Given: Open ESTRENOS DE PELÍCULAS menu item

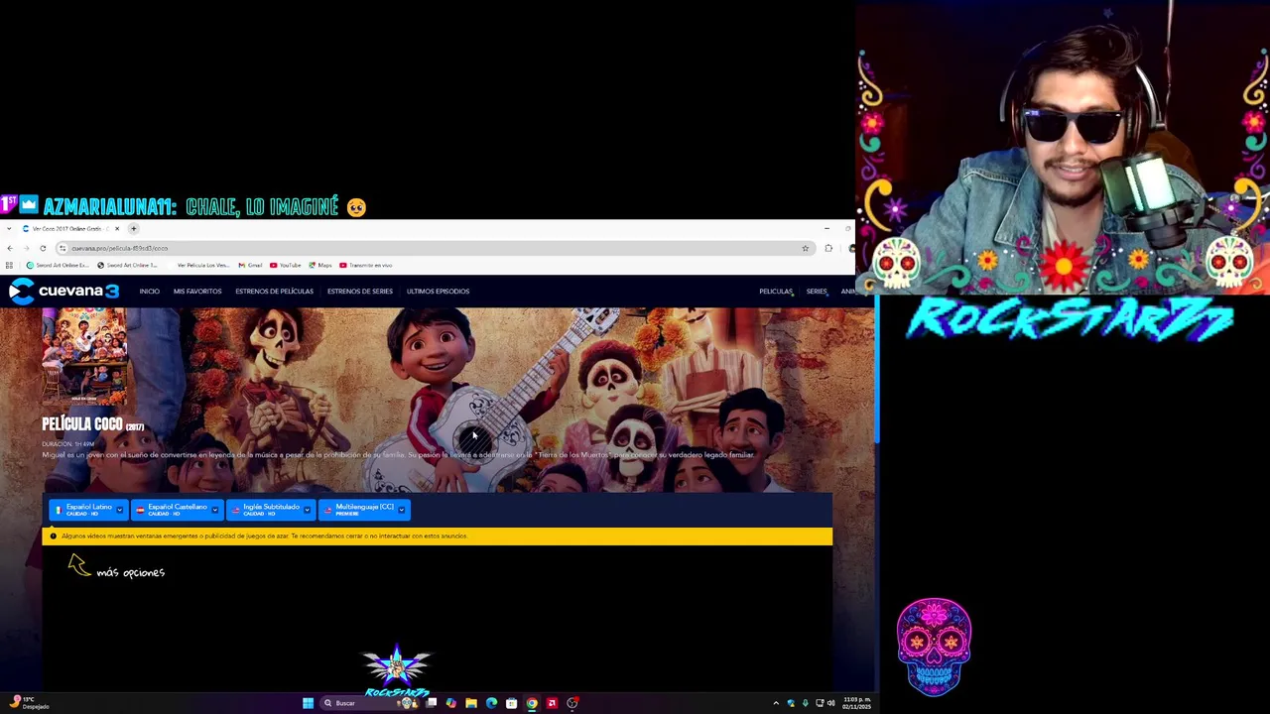Looking at the screenshot, I should pyautogui.click(x=274, y=292).
